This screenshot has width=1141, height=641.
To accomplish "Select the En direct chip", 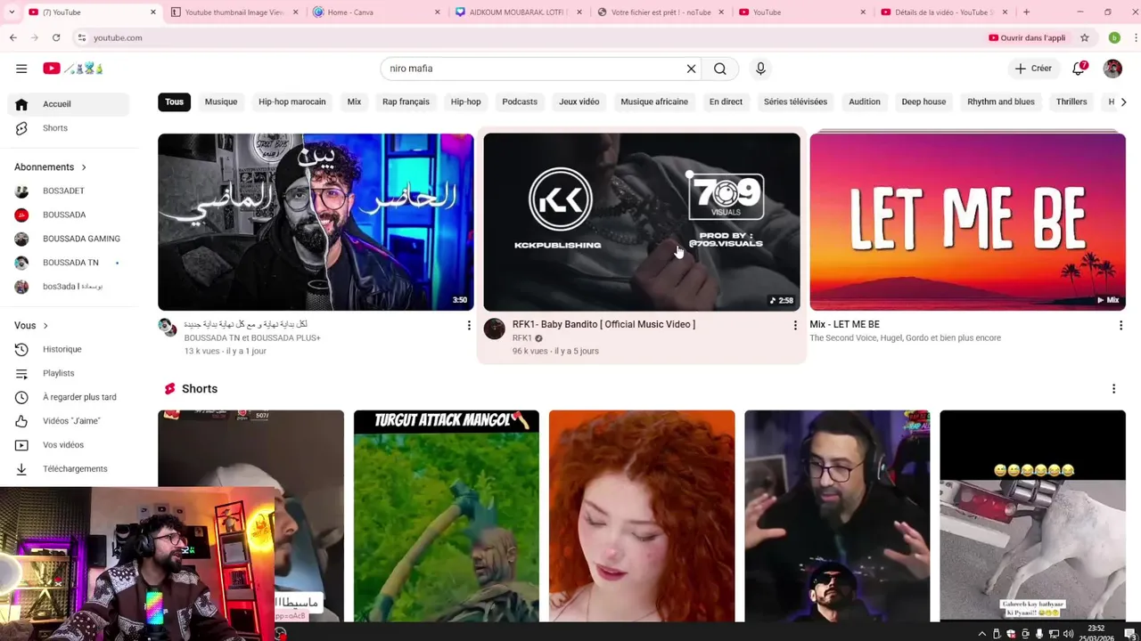I will click(x=726, y=101).
